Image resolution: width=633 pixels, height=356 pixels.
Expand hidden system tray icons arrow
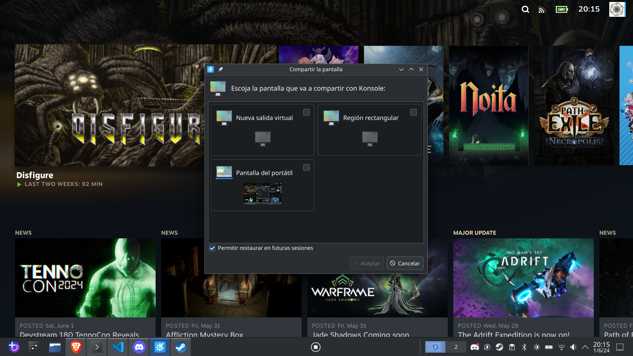click(585, 347)
